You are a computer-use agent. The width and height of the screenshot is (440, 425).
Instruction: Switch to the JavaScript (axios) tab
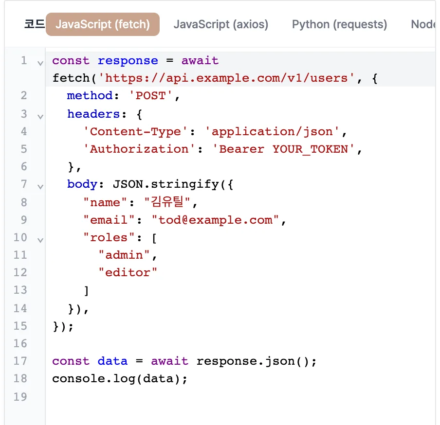point(221,24)
